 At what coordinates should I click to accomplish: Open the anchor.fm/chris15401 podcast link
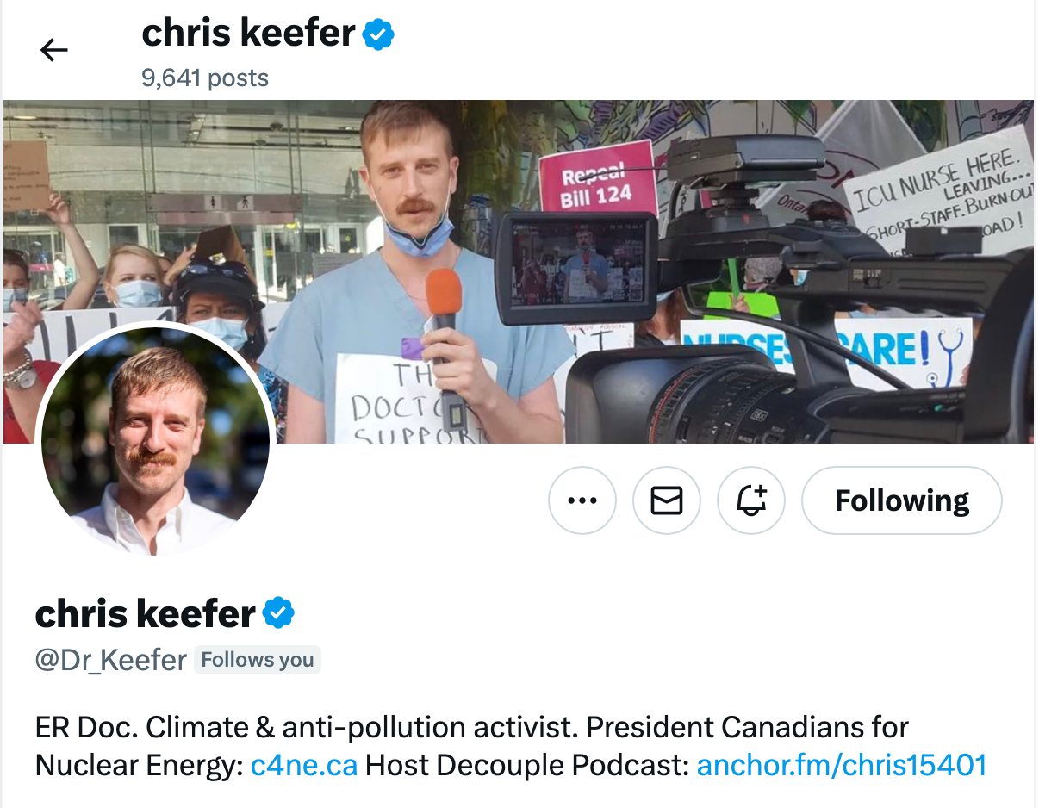coord(841,765)
